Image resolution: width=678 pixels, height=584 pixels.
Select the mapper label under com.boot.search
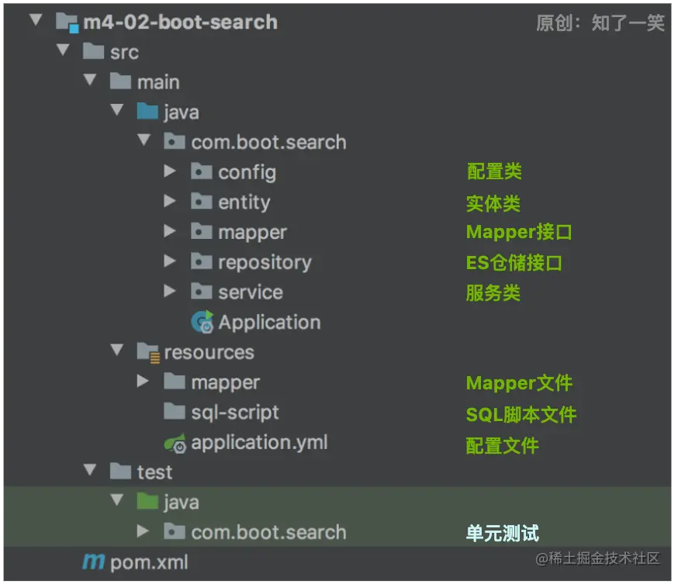pos(253,233)
